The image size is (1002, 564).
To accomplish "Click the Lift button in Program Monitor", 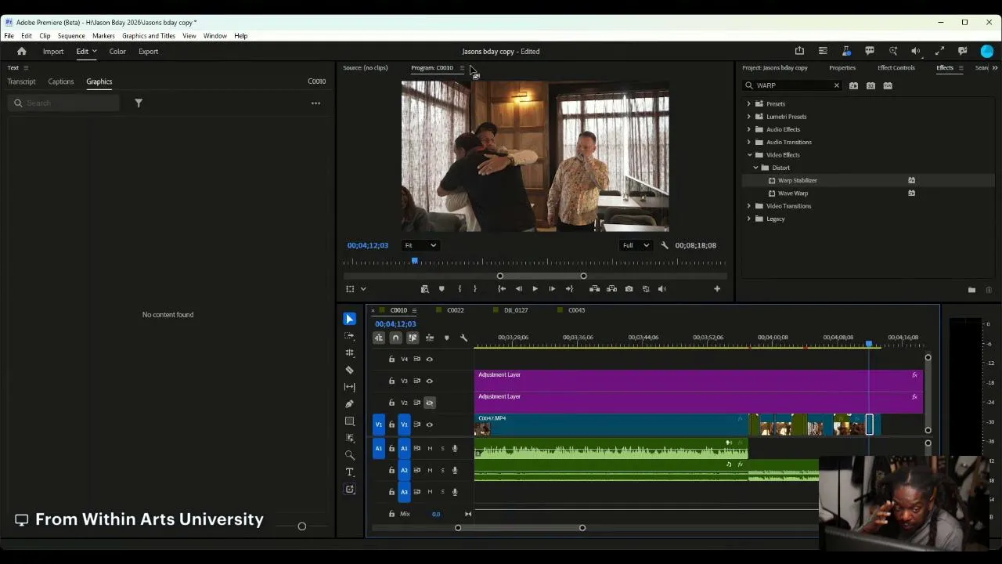I will point(594,289).
